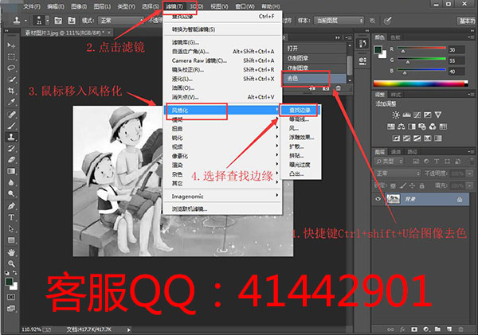Select the Healing Brush tool
The width and height of the screenshot is (478, 335).
pos(11,115)
